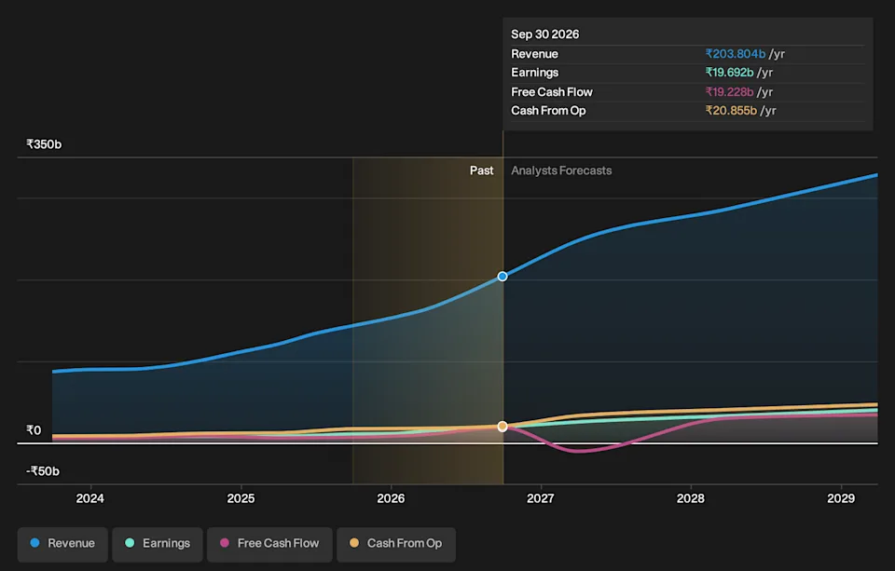Click the 2029 x-axis label
Viewport: 895px width, 571px height.
point(841,498)
